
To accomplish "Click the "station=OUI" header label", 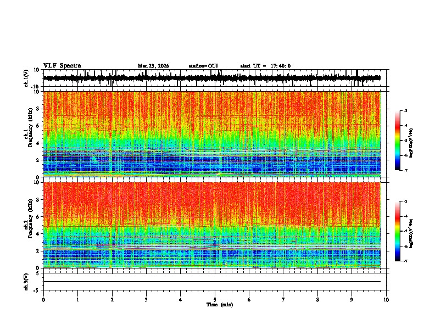I will (x=203, y=66).
